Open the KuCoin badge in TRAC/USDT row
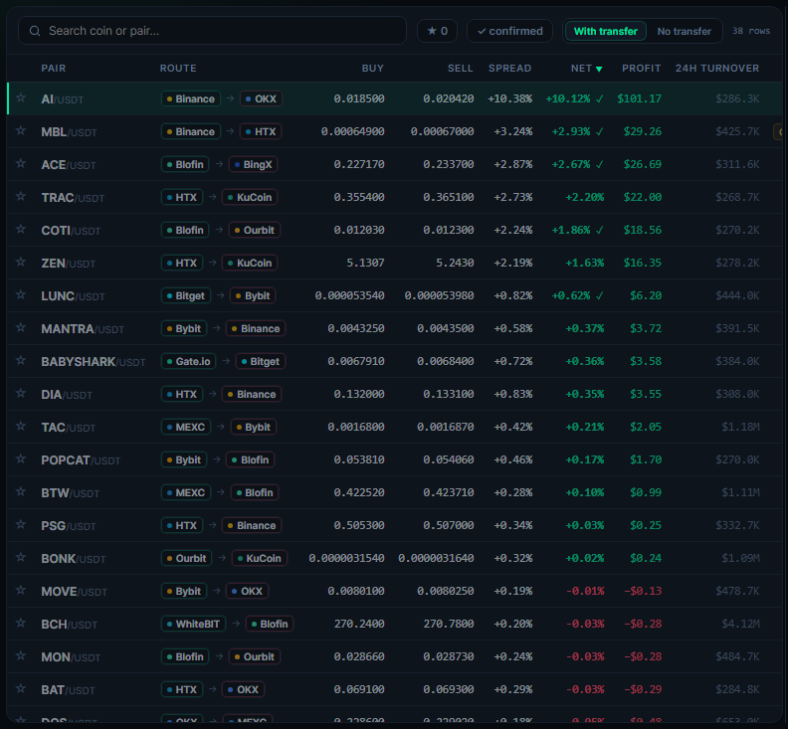The width and height of the screenshot is (788, 729). coord(250,198)
